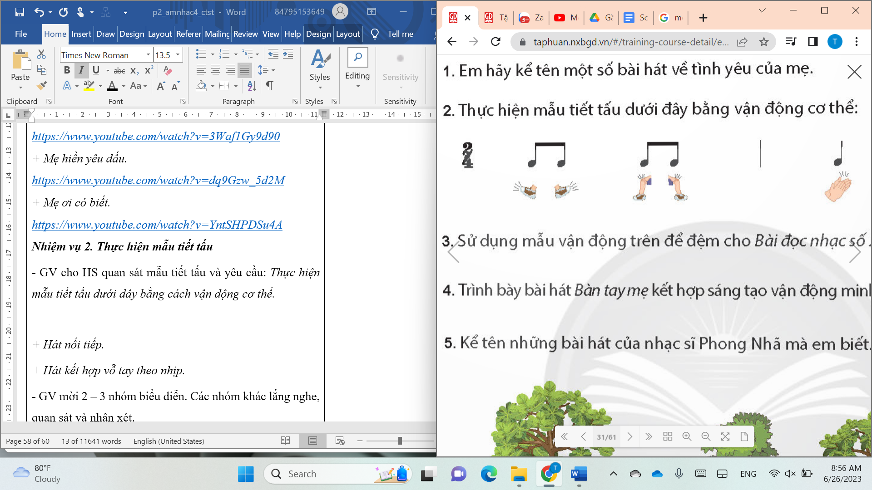Apply strikethrough formatting
Screen dimensions: 872x490
point(119,70)
